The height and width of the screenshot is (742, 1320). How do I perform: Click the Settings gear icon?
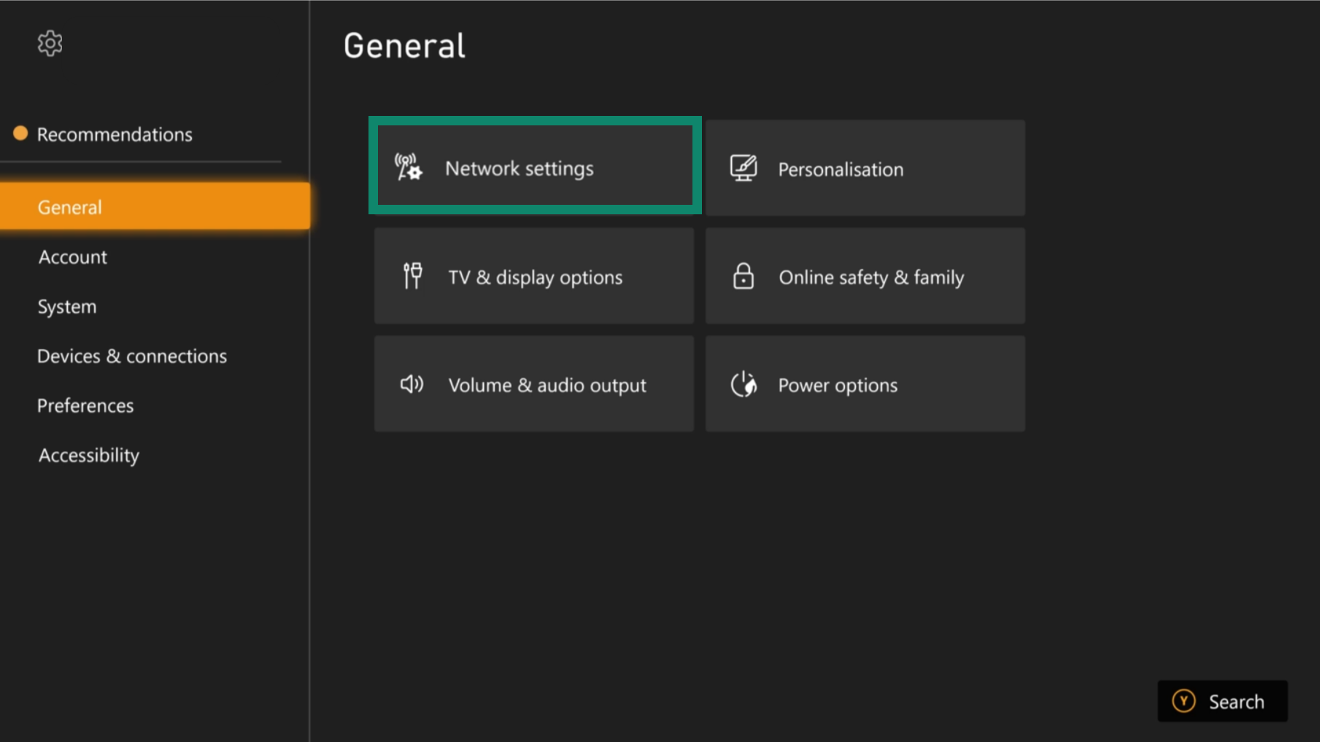click(x=50, y=44)
